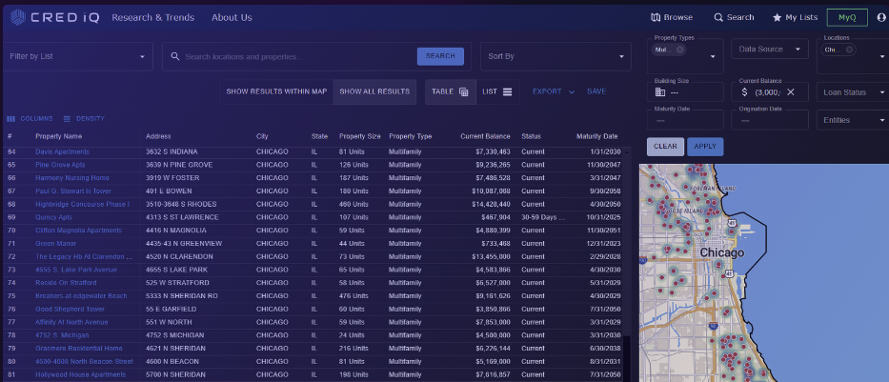Open Good Shepherd Tower link
This screenshot has width=889, height=382.
[70, 309]
